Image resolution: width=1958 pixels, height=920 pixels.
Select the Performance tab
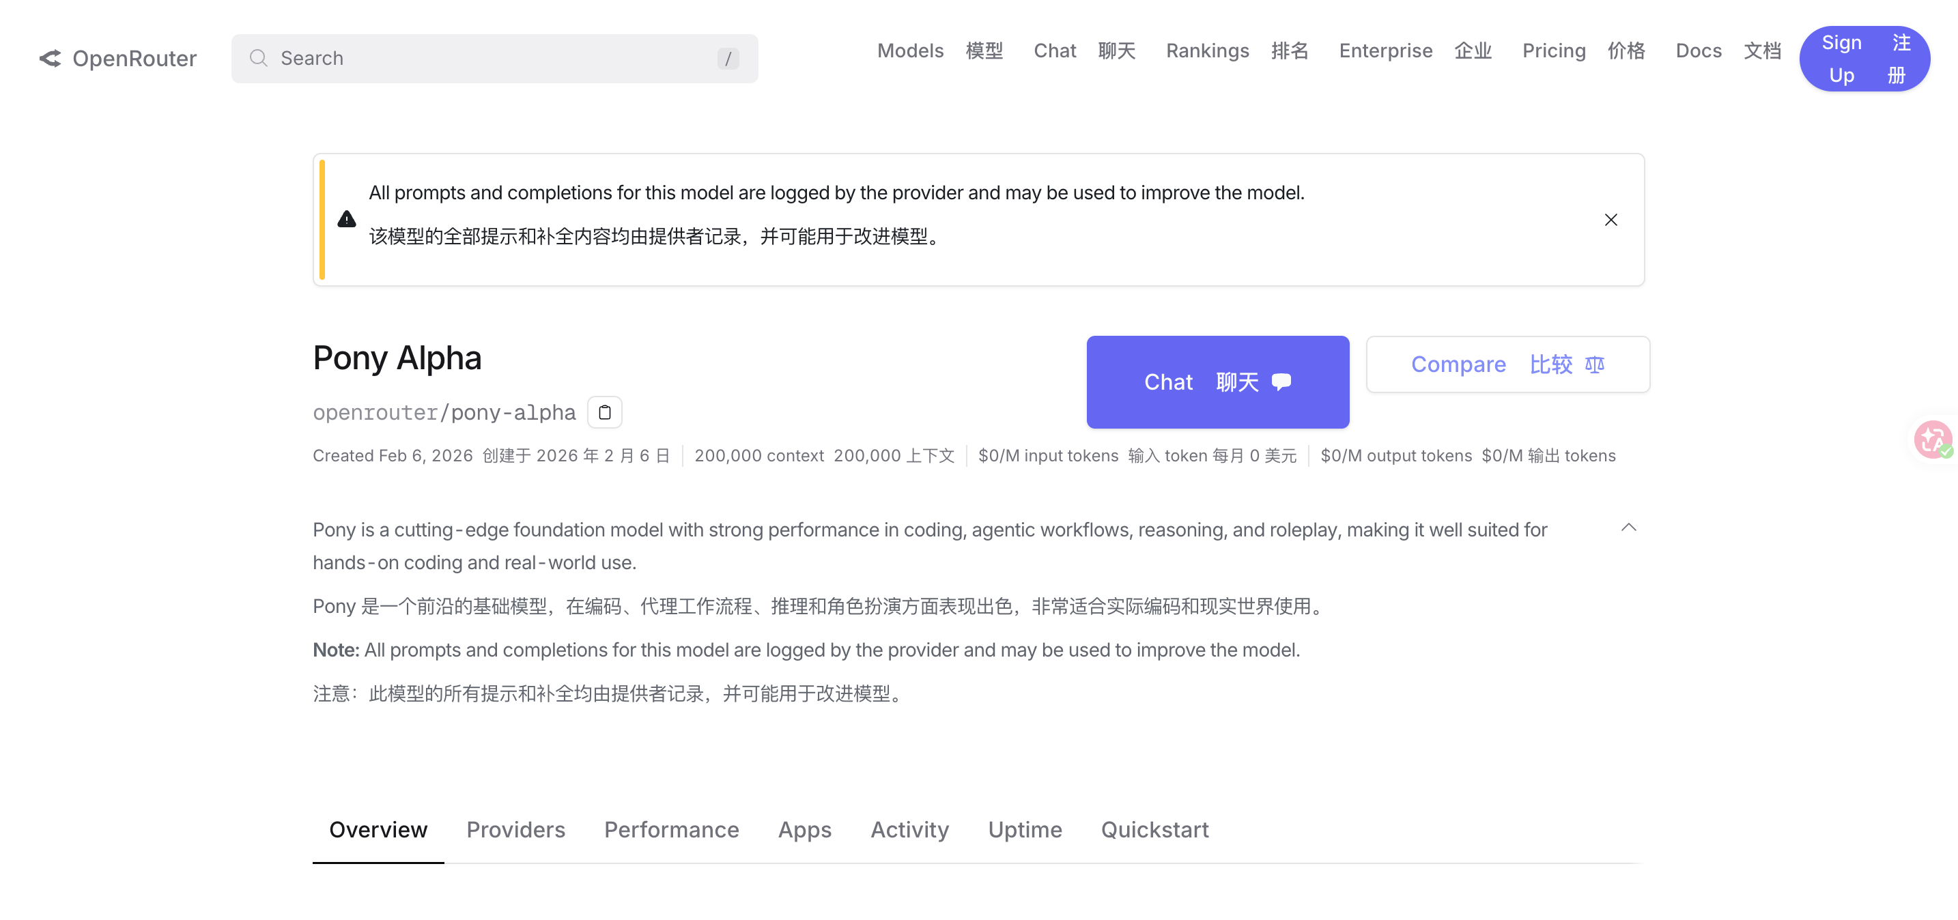[x=671, y=830]
